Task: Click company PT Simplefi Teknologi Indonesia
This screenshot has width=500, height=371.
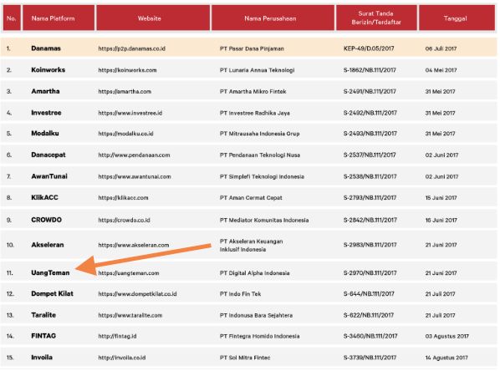Action: click(x=262, y=176)
